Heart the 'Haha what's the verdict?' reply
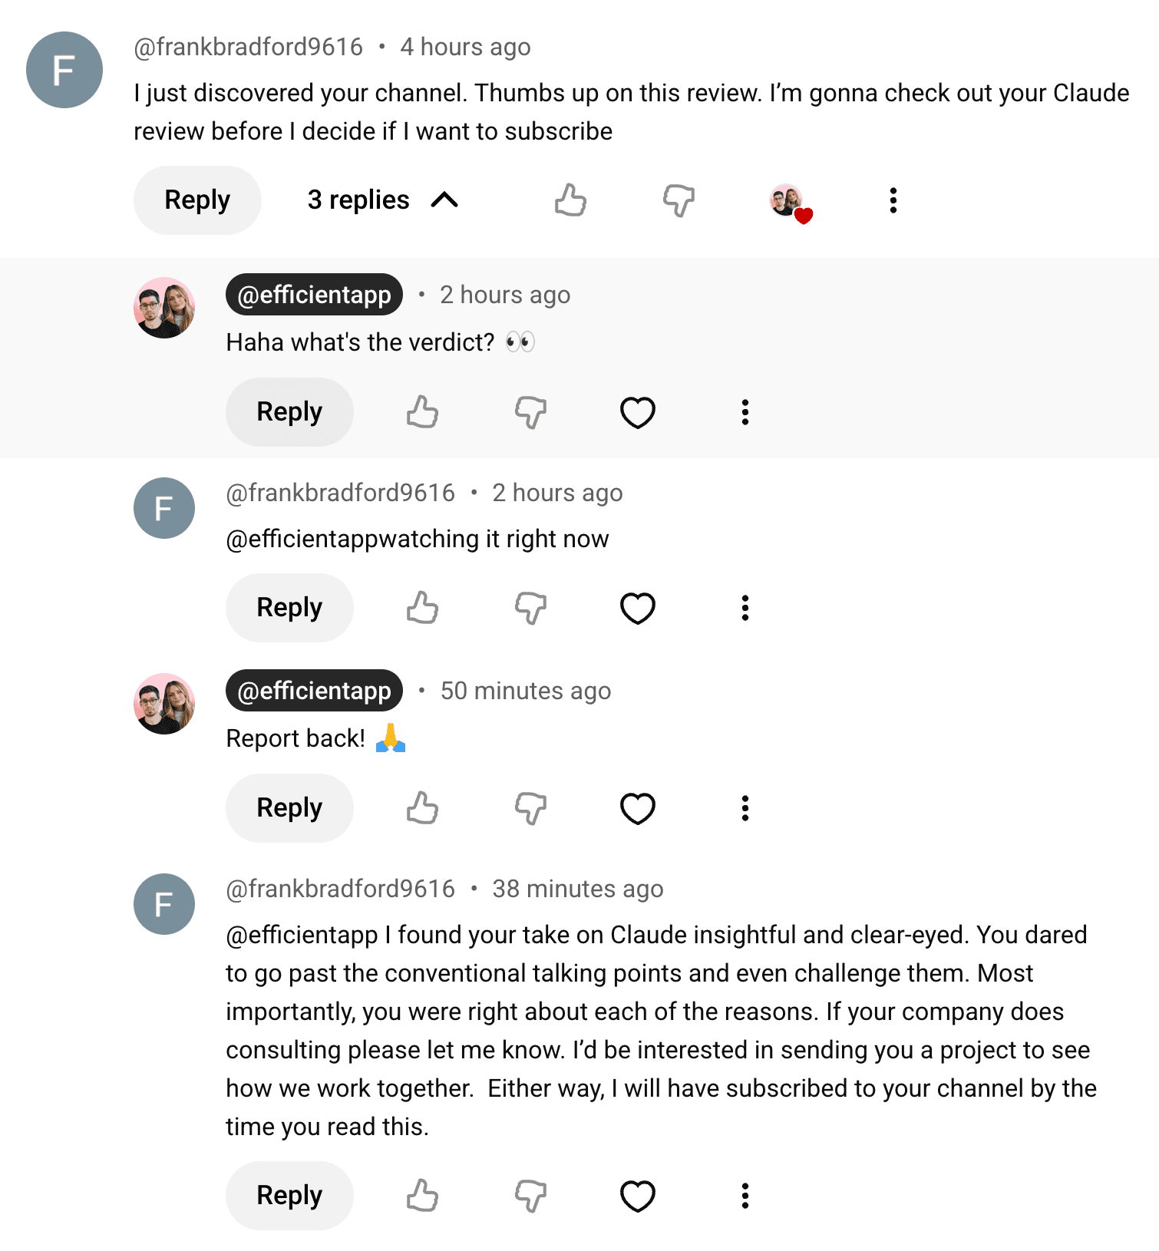The width and height of the screenshot is (1159, 1251). [637, 412]
